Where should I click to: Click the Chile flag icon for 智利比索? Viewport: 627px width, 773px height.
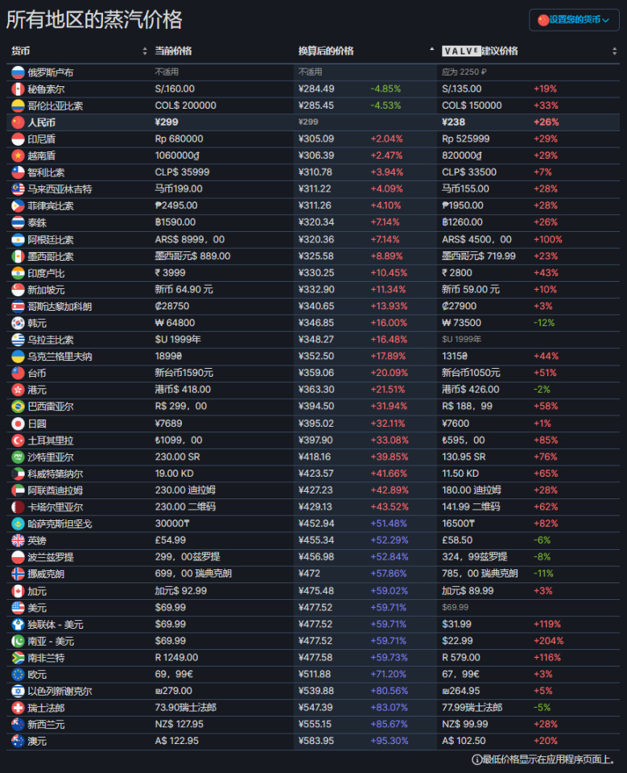click(18, 172)
